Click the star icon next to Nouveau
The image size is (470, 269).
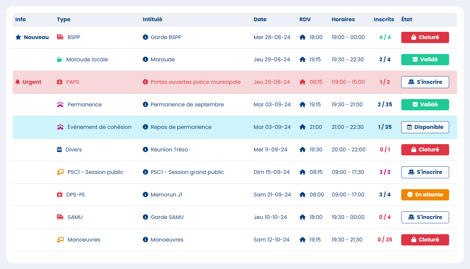click(x=18, y=37)
